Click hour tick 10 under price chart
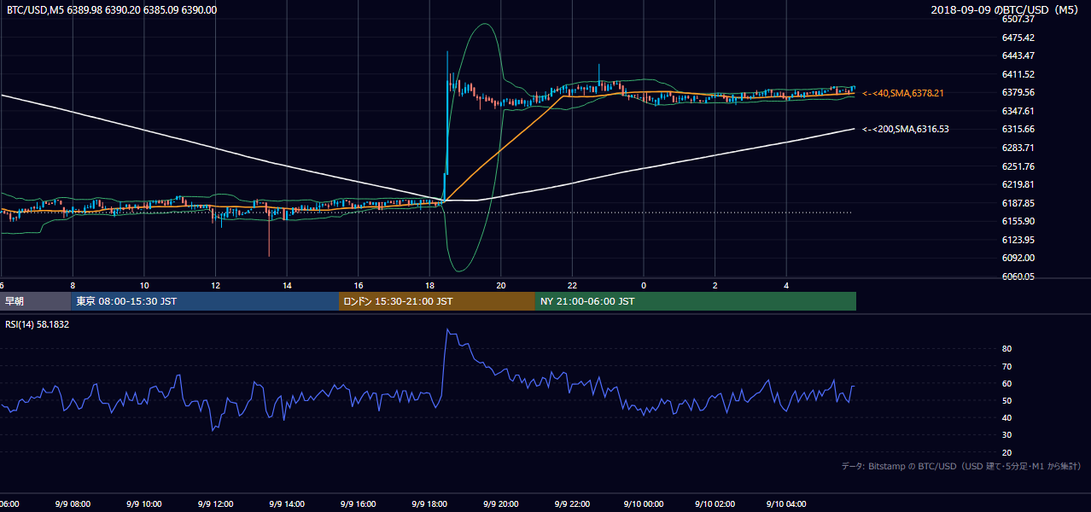The image size is (1091, 512). [x=144, y=285]
